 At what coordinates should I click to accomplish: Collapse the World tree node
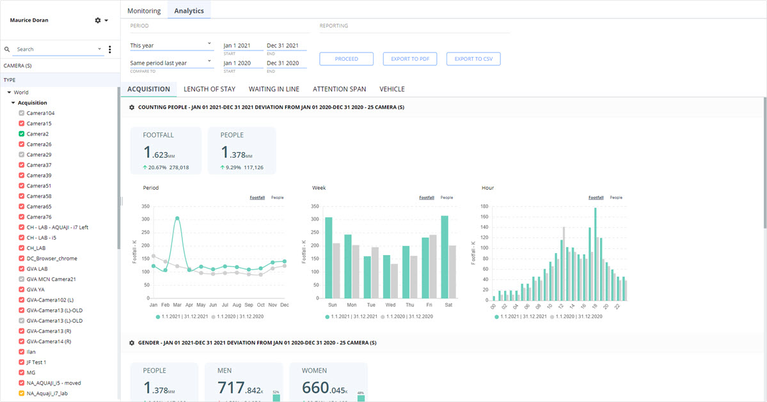[x=10, y=92]
